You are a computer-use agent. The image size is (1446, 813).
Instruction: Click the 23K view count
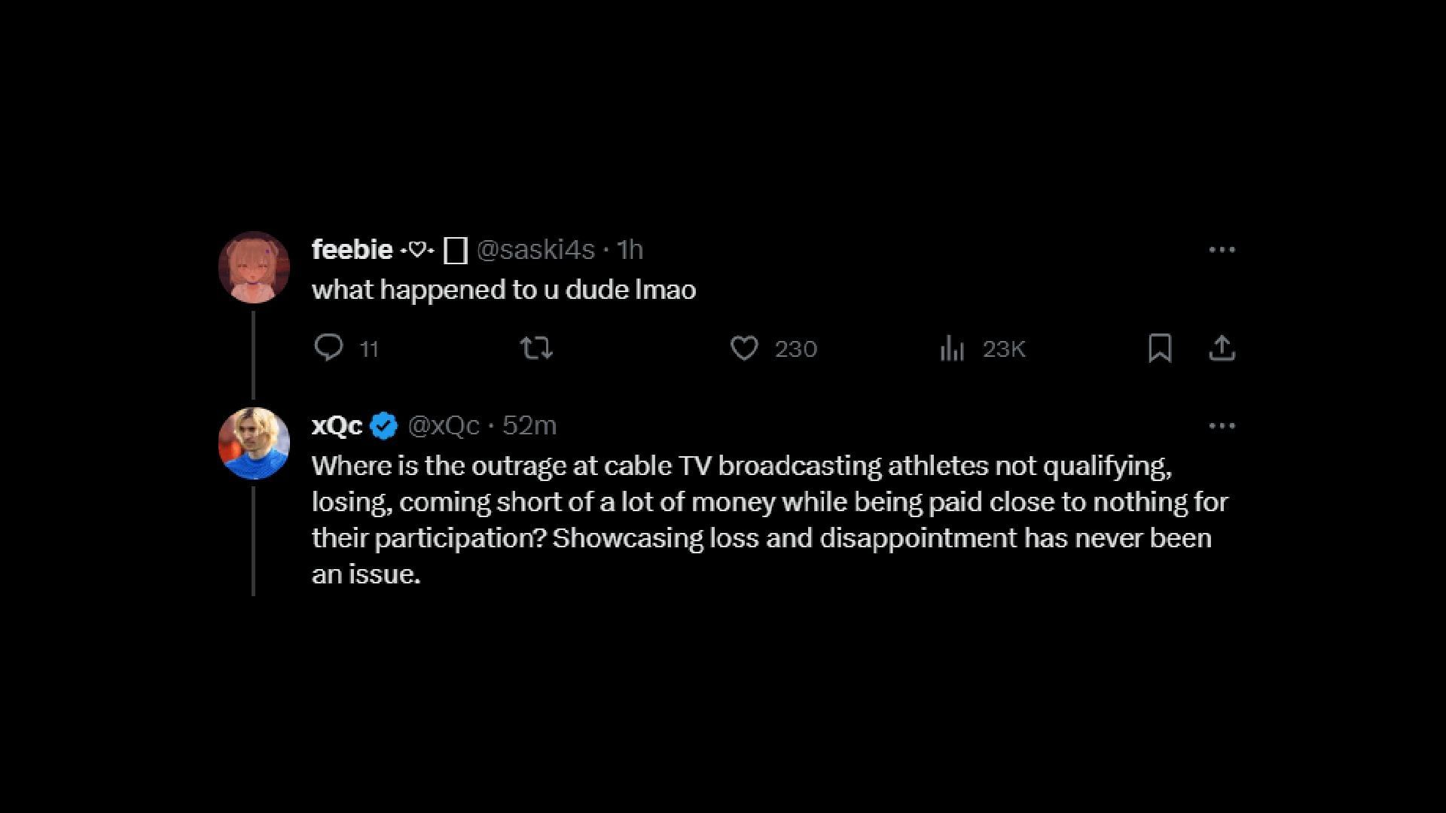tap(1004, 349)
